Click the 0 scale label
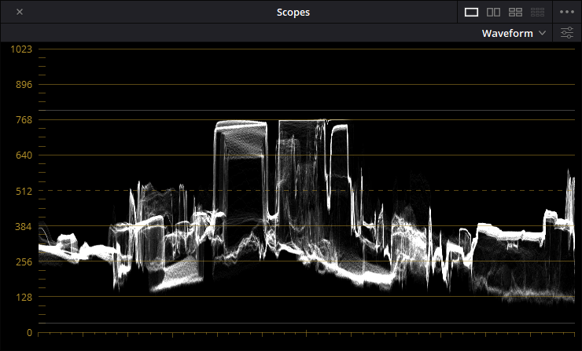This screenshot has width=582, height=351. click(29, 332)
